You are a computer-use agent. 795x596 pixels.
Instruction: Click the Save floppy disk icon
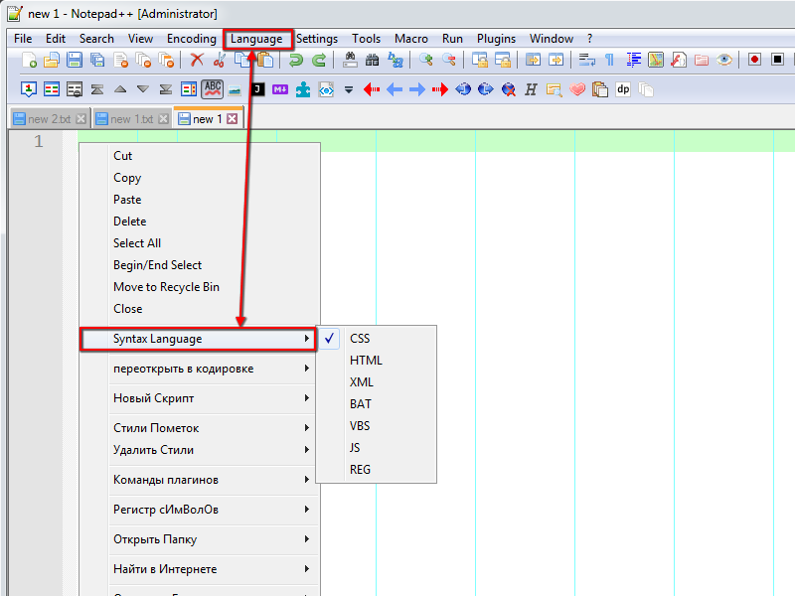point(74,60)
